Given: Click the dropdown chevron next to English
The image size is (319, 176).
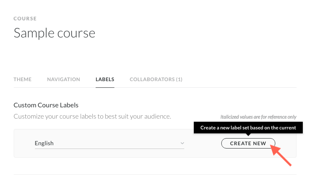Looking at the screenshot, I should coord(182,143).
